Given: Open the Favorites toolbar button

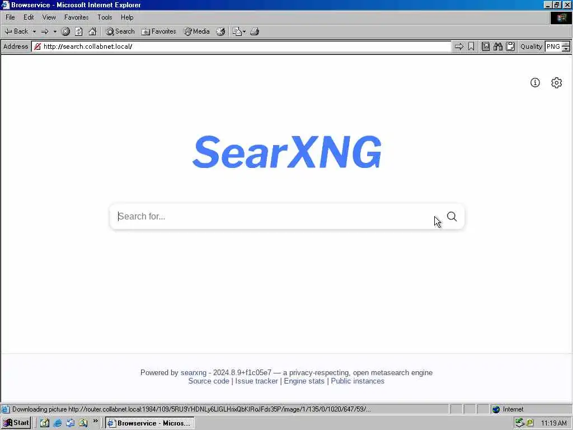Looking at the screenshot, I should pyautogui.click(x=159, y=31).
